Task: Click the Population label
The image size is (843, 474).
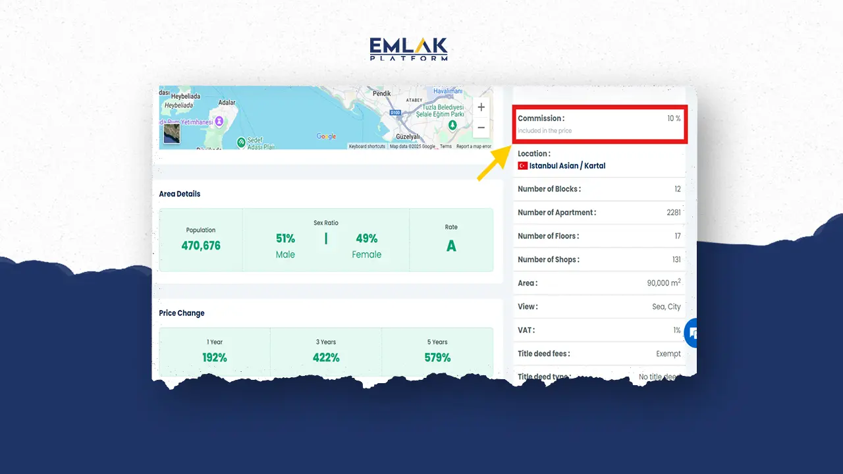Action: coord(201,230)
